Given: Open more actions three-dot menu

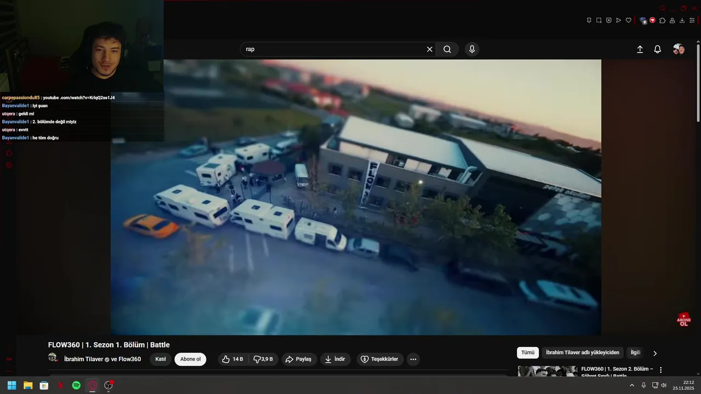Looking at the screenshot, I should coord(413,359).
